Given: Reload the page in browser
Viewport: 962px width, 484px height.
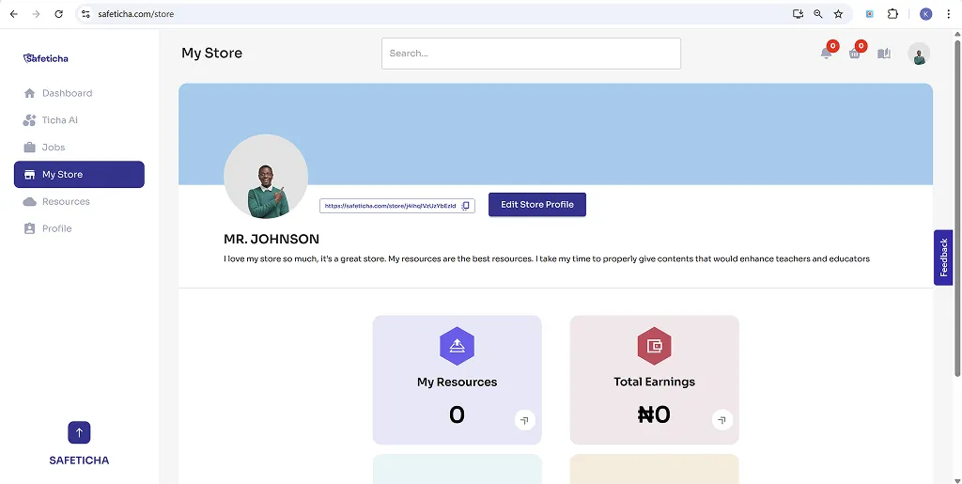Looking at the screenshot, I should click(x=58, y=14).
